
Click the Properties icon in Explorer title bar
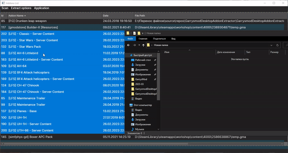134,33
